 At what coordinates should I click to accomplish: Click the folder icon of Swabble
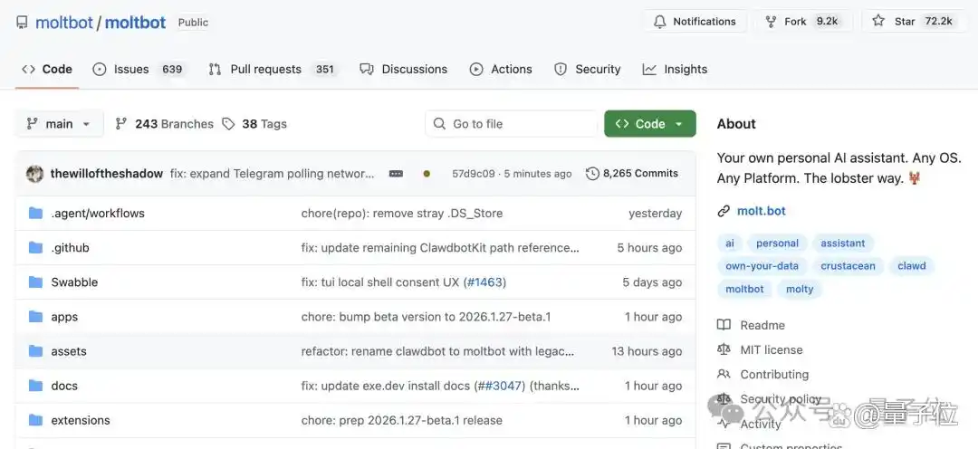pos(35,282)
